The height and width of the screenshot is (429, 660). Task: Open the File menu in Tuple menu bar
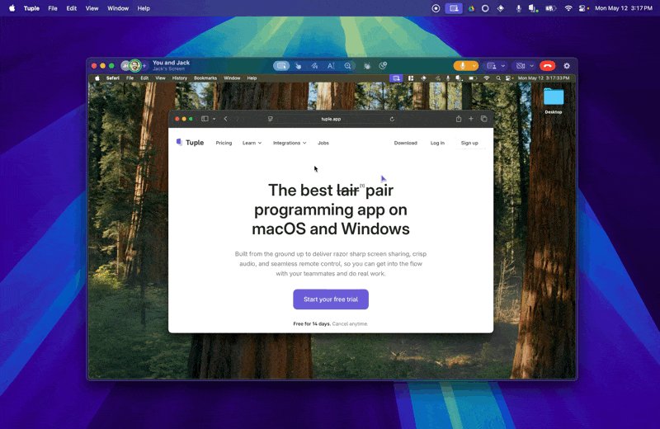tap(53, 8)
